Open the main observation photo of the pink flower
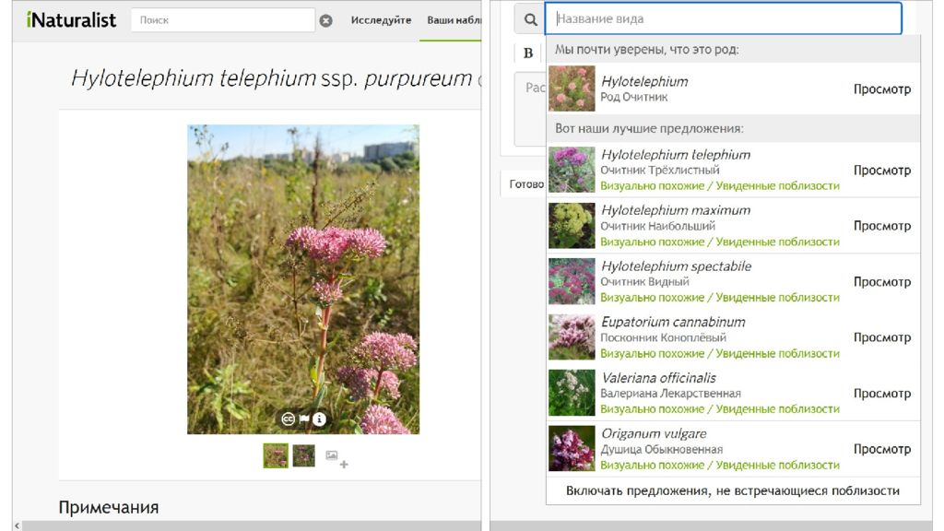 pyautogui.click(x=303, y=279)
